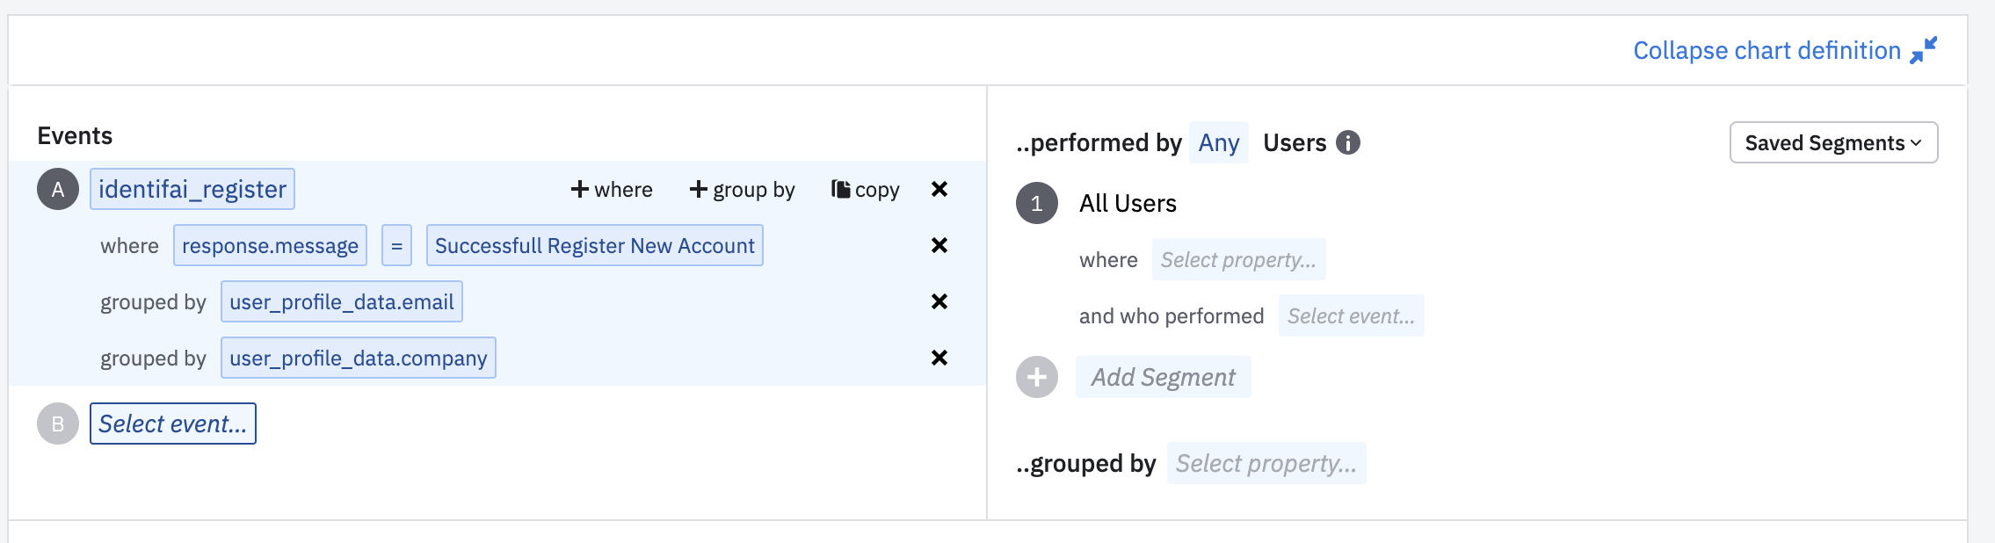Image resolution: width=1995 pixels, height=543 pixels.
Task: Select an event for row B
Action: 173,424
